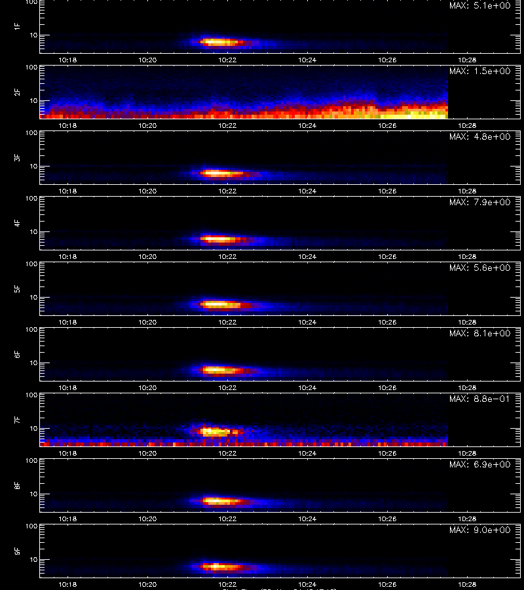Click the 10:26 time label under panel 3F
This screenshot has width=524, height=590.
click(x=387, y=191)
